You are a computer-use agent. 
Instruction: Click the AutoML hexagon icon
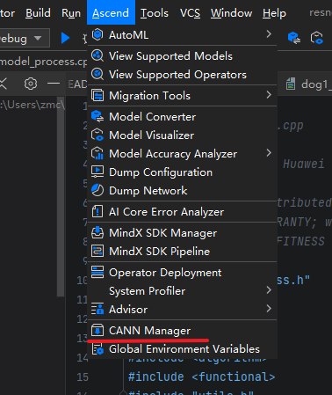click(x=97, y=35)
